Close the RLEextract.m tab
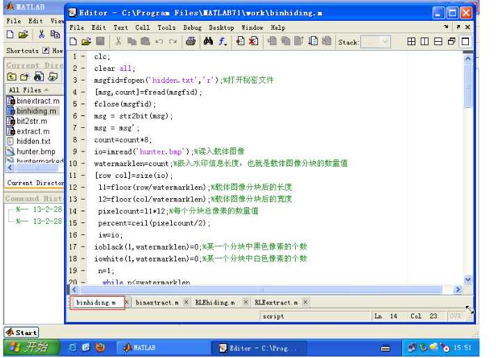This screenshot has height=358, width=496. [305, 302]
